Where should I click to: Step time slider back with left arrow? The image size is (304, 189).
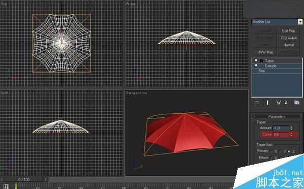[x=2, y=179]
